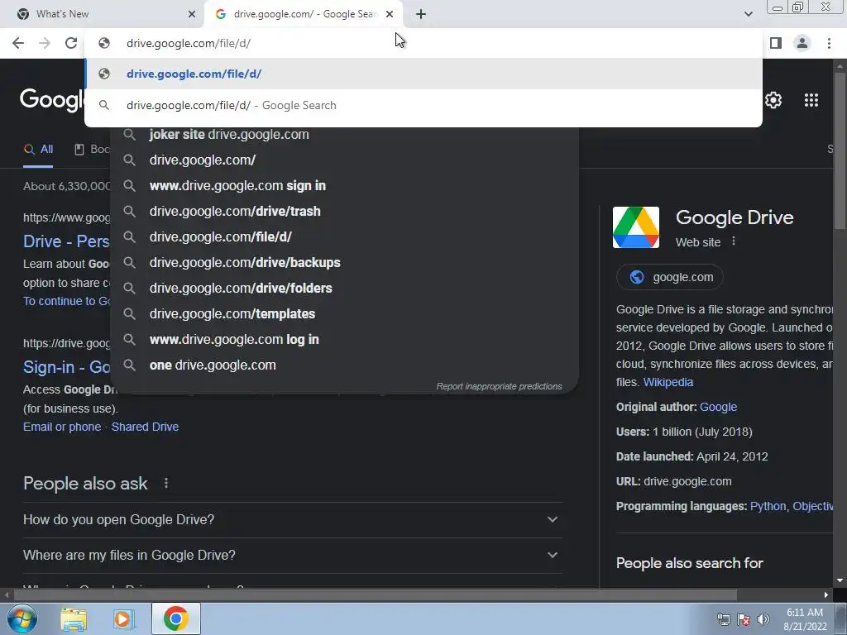Open the three-dot menu beside 'Web site'
Viewport: 847px width, 635px height.
point(734,241)
